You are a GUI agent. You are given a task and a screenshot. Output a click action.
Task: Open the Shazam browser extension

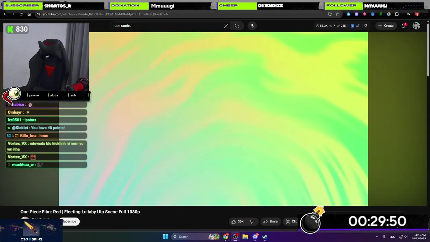tap(348, 14)
